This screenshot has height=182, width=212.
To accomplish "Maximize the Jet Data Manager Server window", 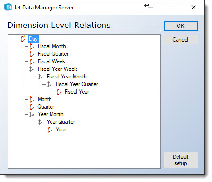I will tap(172, 7).
